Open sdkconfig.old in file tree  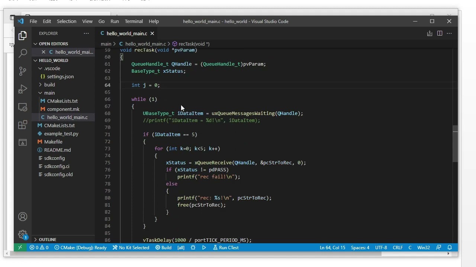[x=58, y=174]
